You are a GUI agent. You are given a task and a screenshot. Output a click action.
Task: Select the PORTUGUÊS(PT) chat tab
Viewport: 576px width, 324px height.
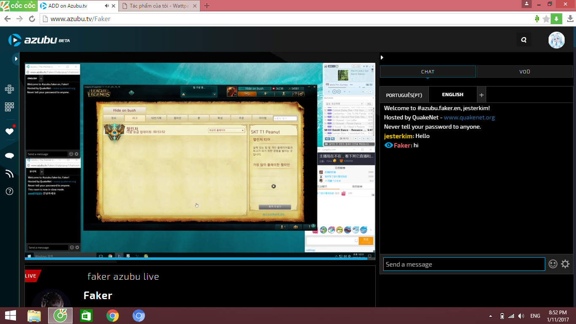404,95
